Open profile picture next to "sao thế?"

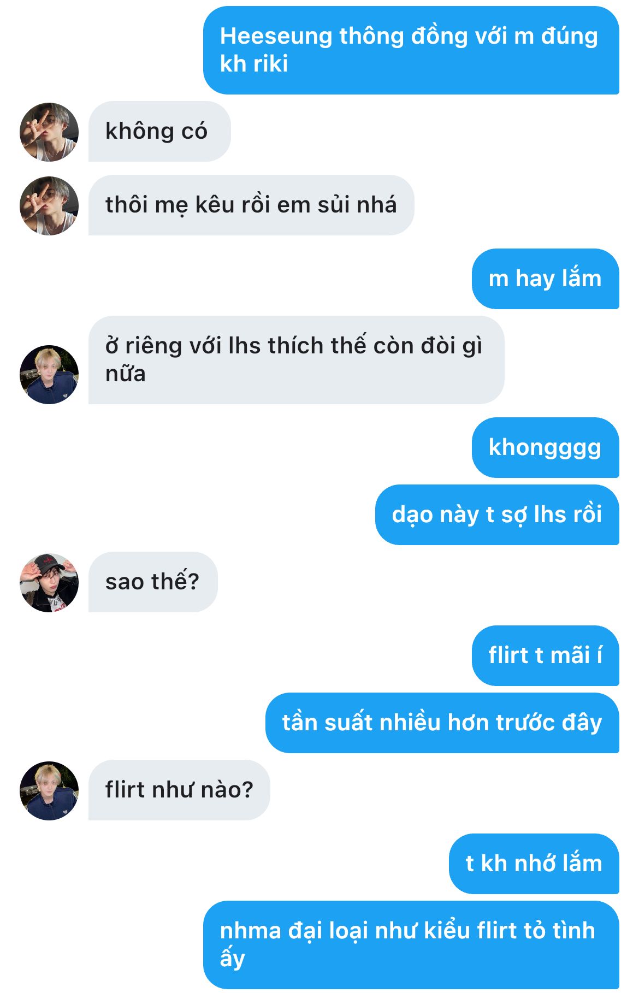pyautogui.click(x=49, y=583)
